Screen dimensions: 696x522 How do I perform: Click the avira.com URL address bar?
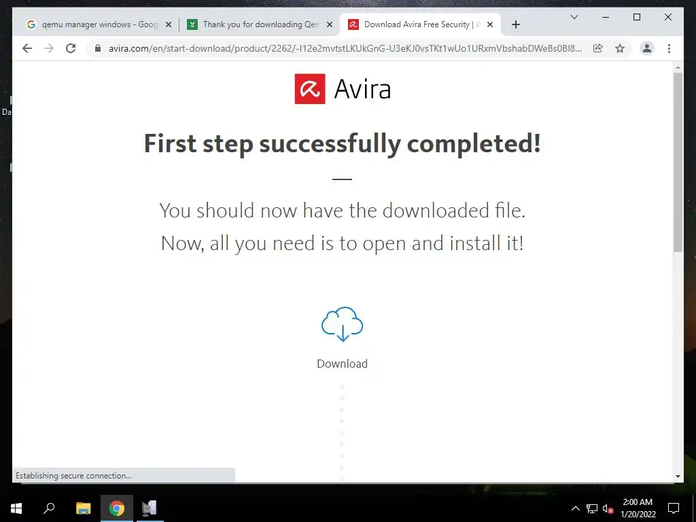click(x=345, y=48)
